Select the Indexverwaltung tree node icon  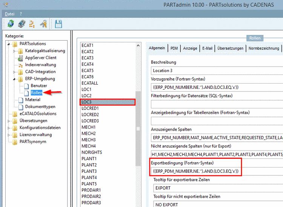(x=21, y=65)
